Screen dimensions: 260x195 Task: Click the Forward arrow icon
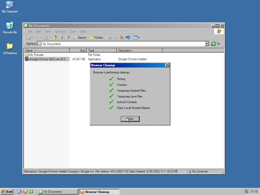pyautogui.click(x=46, y=38)
